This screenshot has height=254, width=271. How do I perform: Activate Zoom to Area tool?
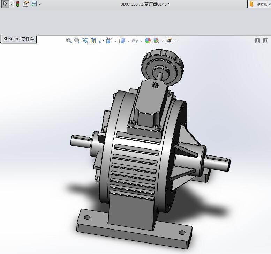pyautogui.click(x=77, y=41)
